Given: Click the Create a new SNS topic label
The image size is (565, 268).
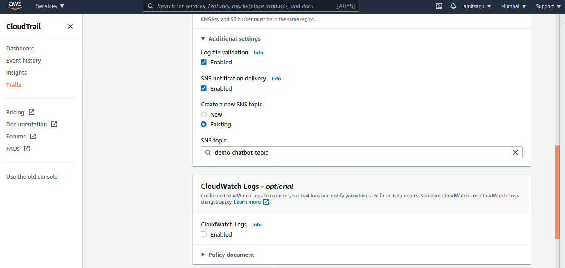Looking at the screenshot, I should [x=232, y=104].
